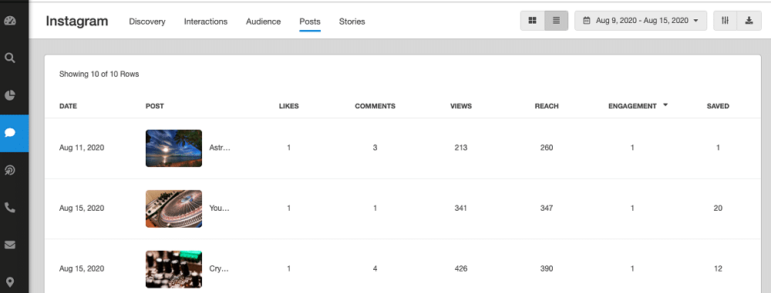Switch to grid view layout
771x293 pixels.
pos(533,21)
